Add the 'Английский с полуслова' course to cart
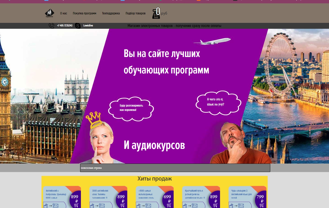Viewport: 329px width, 208px height. 76,205
